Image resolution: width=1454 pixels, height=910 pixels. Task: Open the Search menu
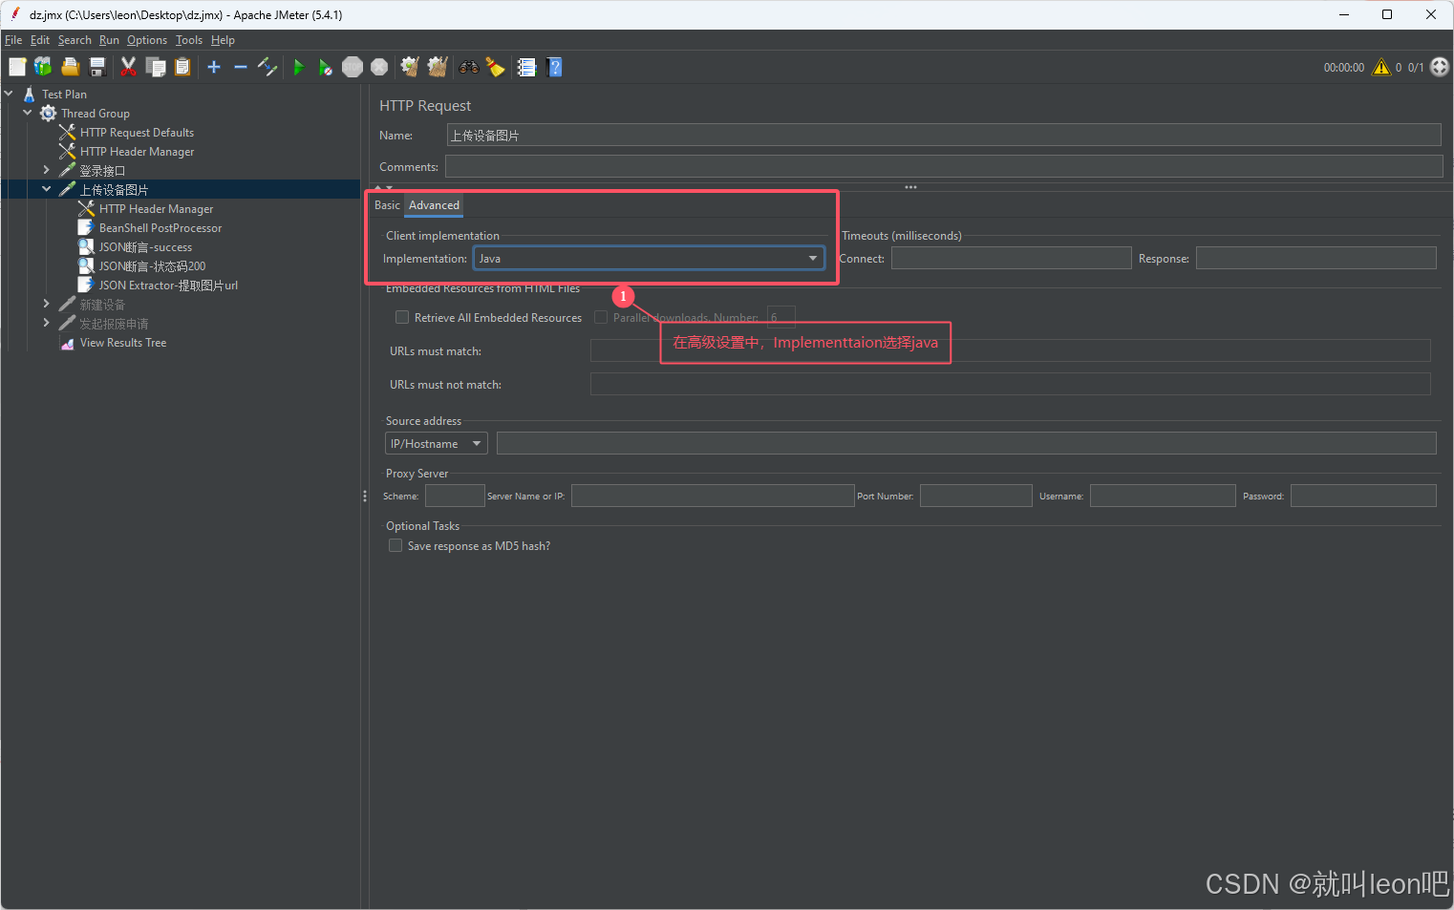(x=75, y=40)
